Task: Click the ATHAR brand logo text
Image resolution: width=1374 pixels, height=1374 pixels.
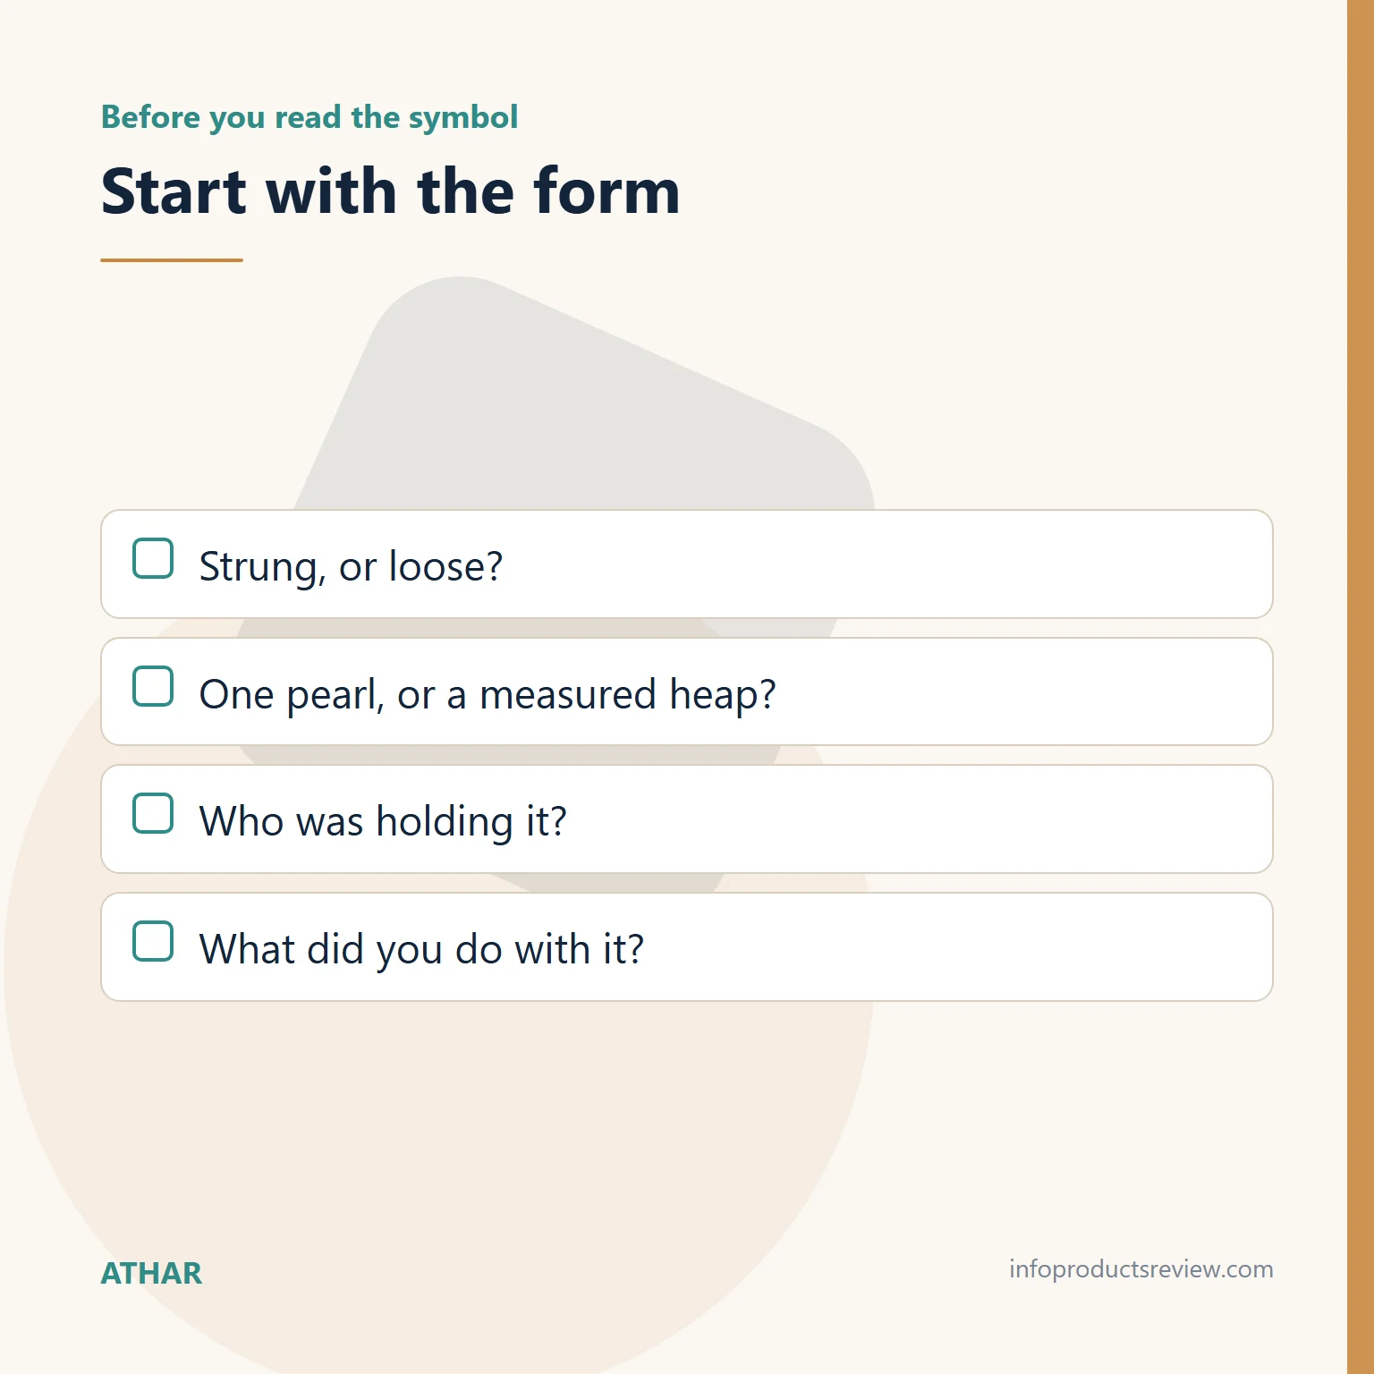Action: (151, 1273)
